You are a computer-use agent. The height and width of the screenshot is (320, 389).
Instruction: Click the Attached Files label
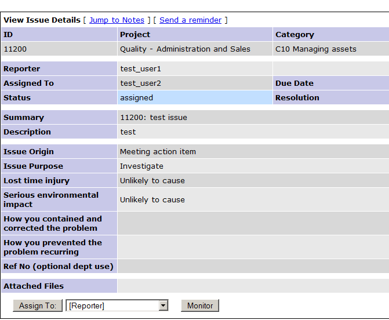point(34,286)
